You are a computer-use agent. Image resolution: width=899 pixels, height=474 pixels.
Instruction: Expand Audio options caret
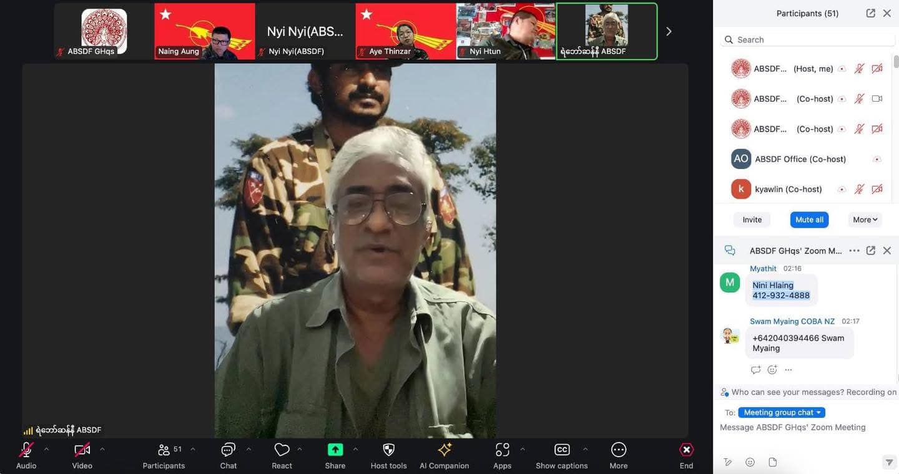pos(46,449)
